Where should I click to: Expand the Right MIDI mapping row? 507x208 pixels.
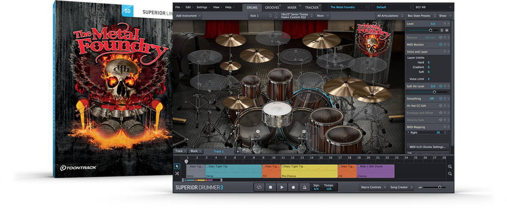coord(408,132)
